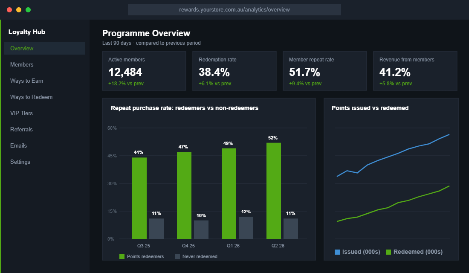Screen dimensions: 469x273
Task: Click the '51.7%' repeat rate value
Action: tap(304, 72)
